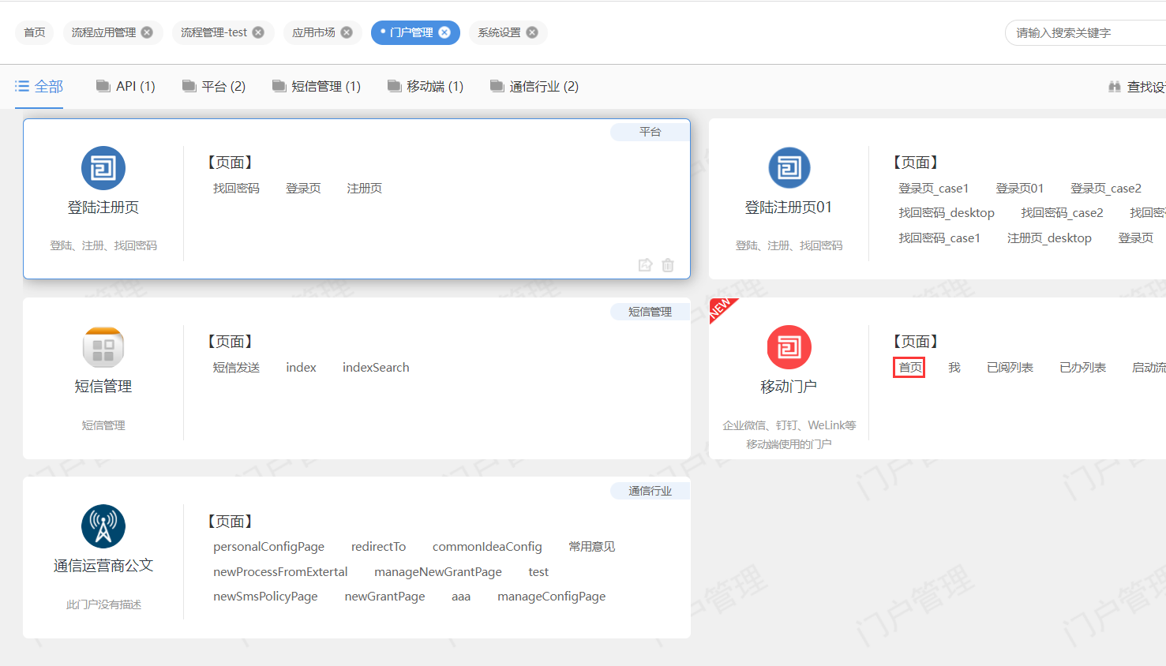Image resolution: width=1166 pixels, height=666 pixels.
Task: Open the commonIdeaConfig page link
Action: click(487, 547)
